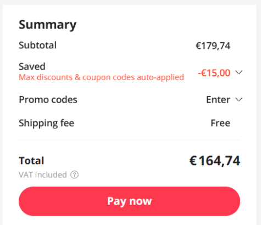Click the VAT included text

click(x=43, y=175)
